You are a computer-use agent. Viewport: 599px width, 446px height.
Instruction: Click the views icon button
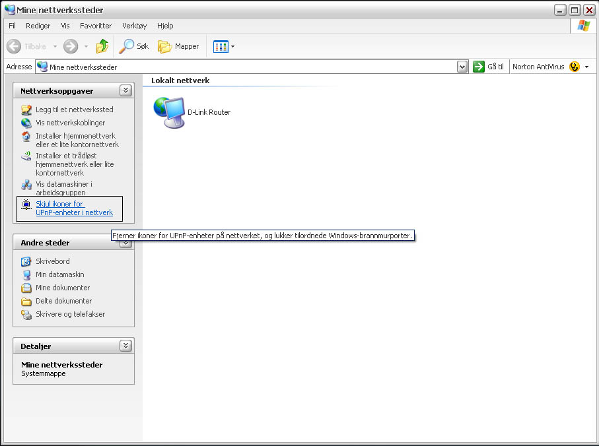221,47
